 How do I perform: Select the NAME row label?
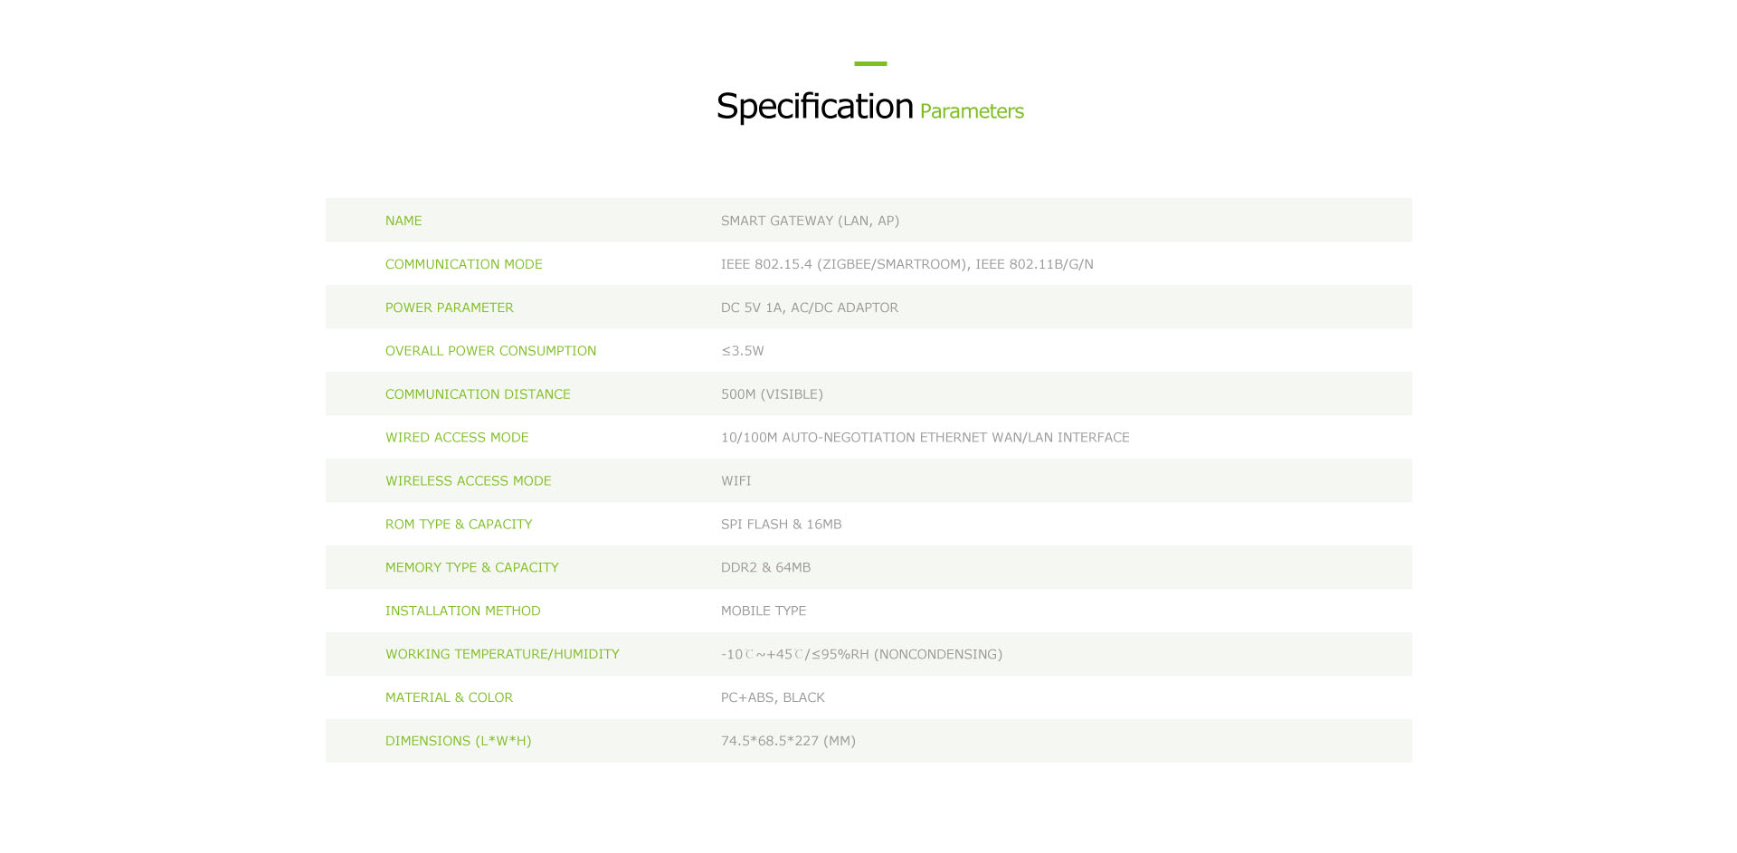pos(403,221)
